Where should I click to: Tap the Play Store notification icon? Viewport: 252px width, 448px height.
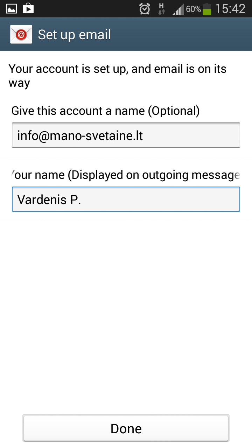point(28,8)
